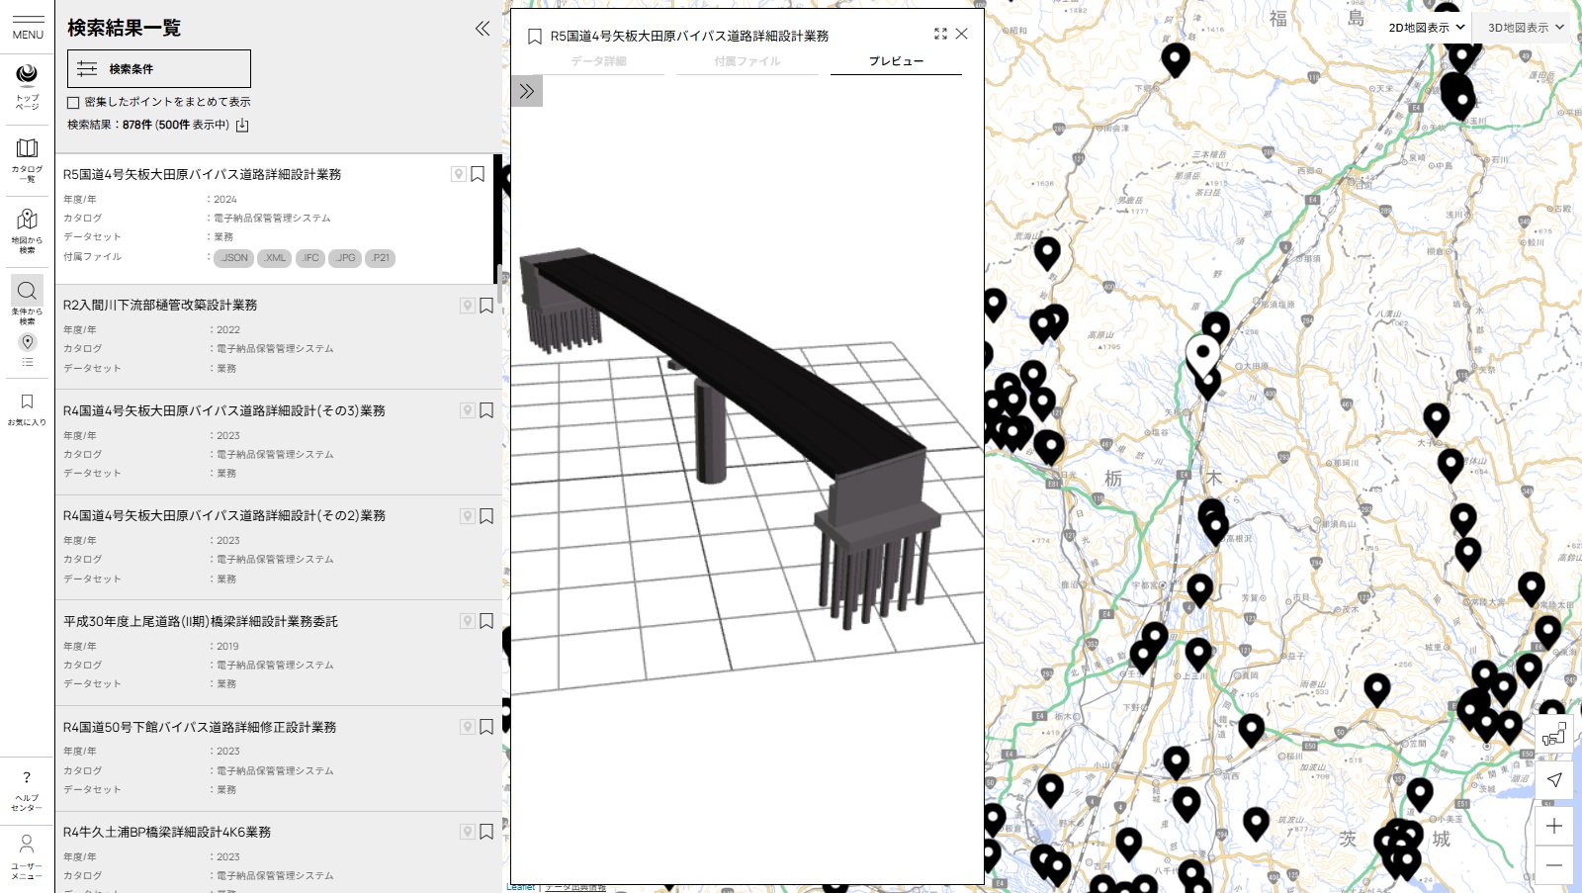Open the 3D地図表示 dropdown
This screenshot has width=1582, height=893.
[1526, 28]
